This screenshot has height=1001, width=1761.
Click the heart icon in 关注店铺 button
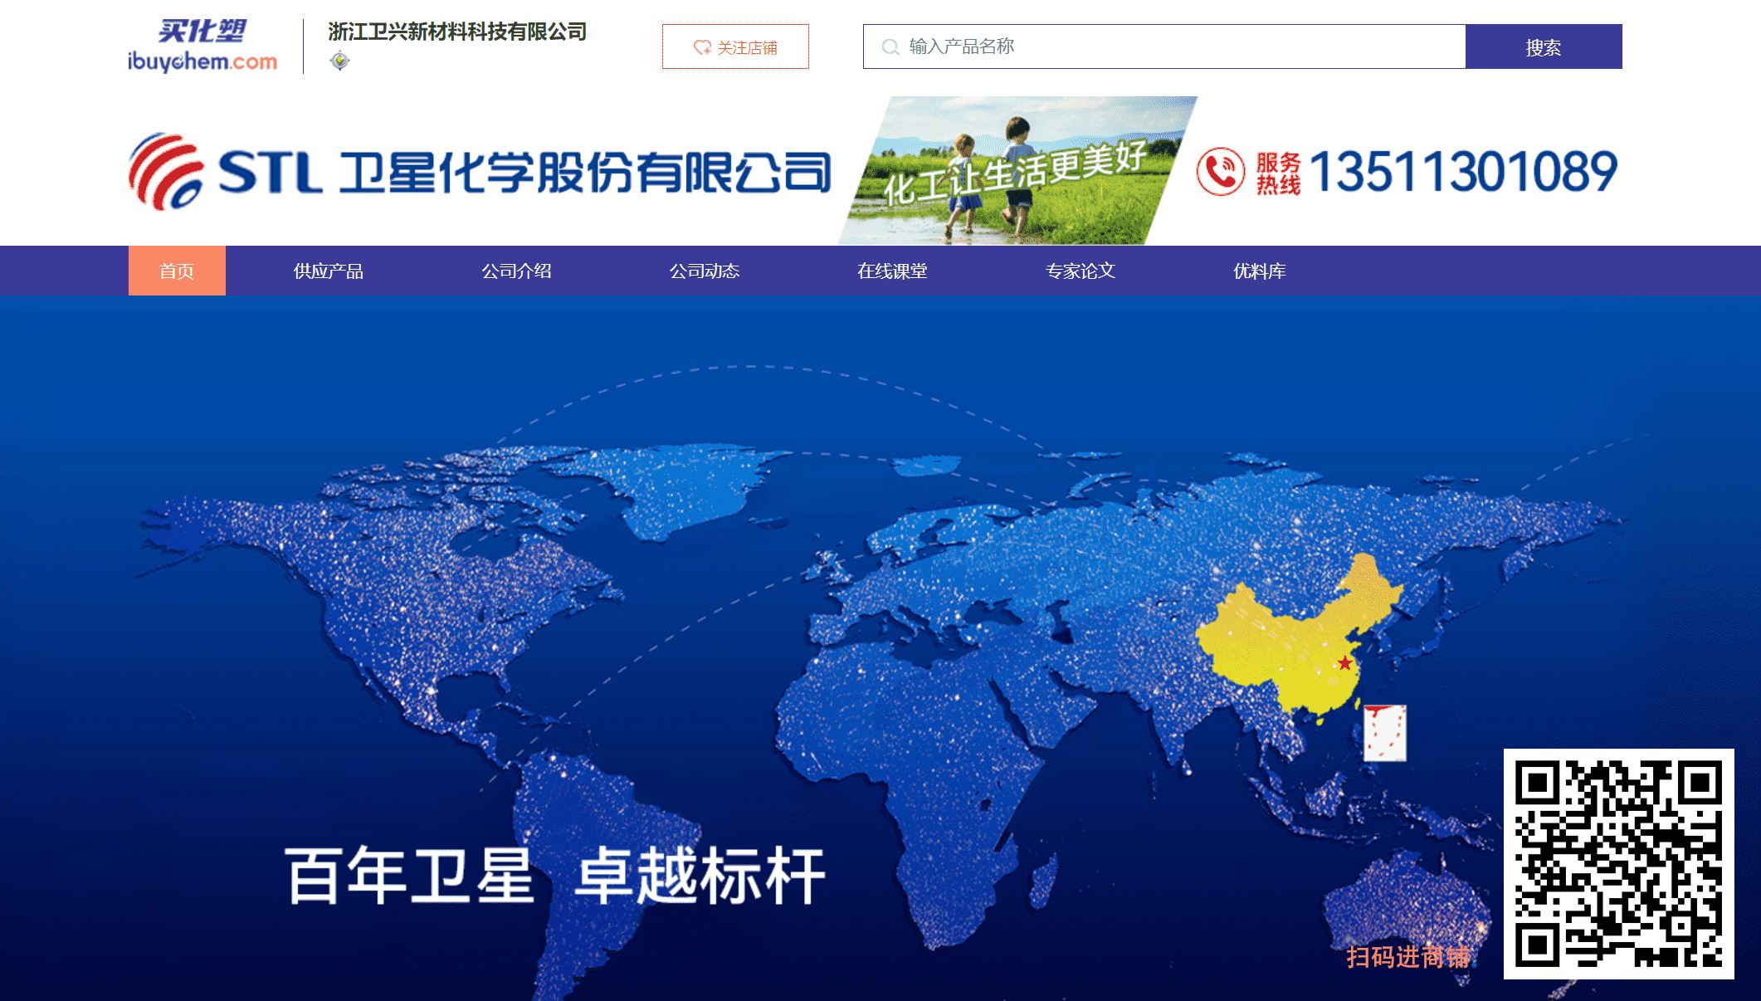[x=702, y=47]
